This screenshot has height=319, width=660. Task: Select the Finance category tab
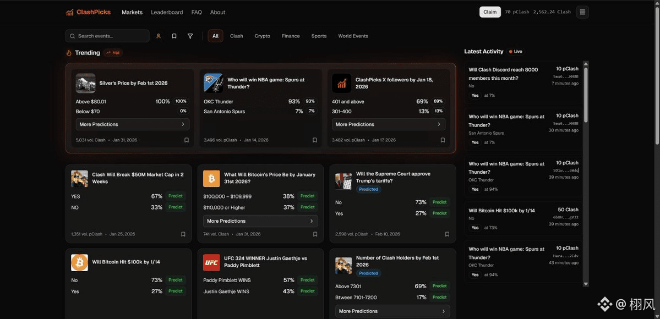pyautogui.click(x=291, y=36)
